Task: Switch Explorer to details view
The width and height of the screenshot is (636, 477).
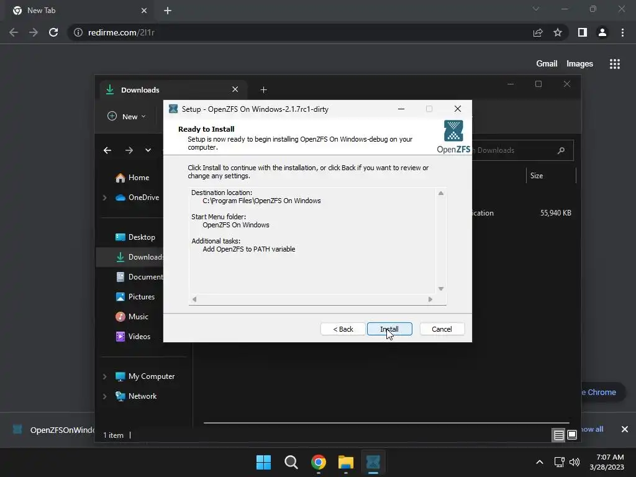Action: click(x=558, y=435)
